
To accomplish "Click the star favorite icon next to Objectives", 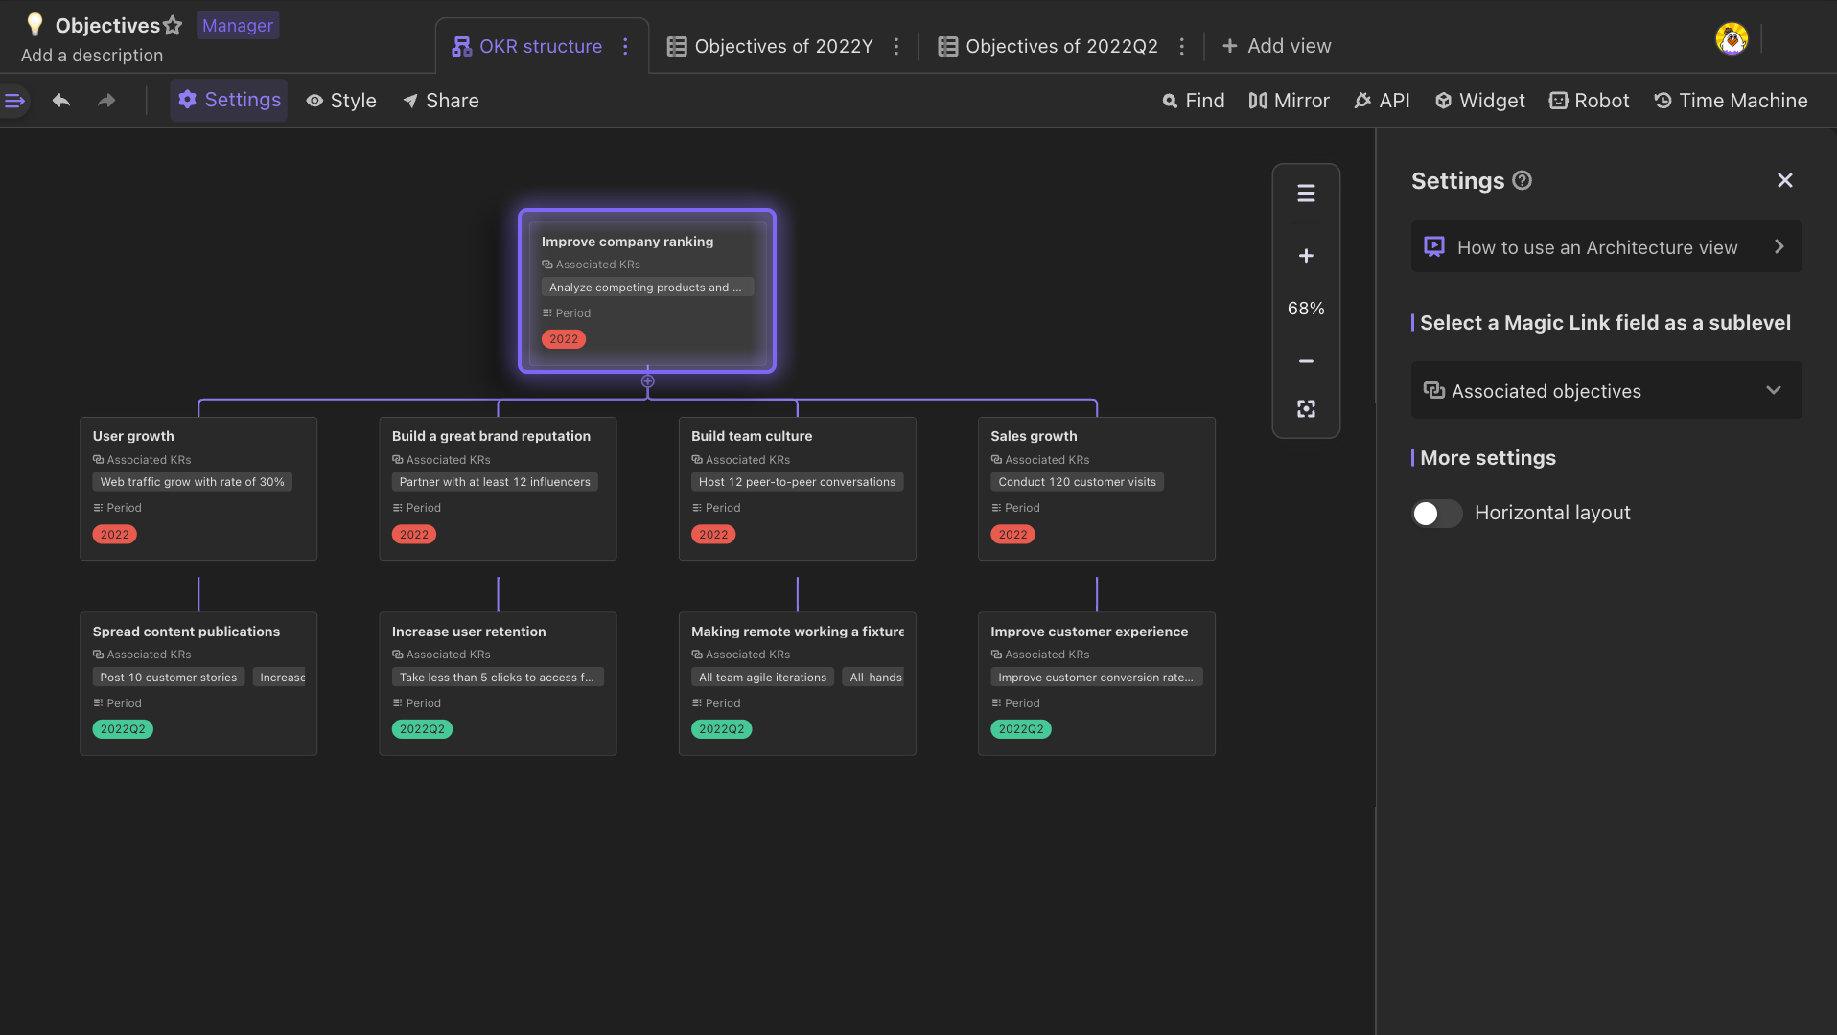I will coord(173,25).
